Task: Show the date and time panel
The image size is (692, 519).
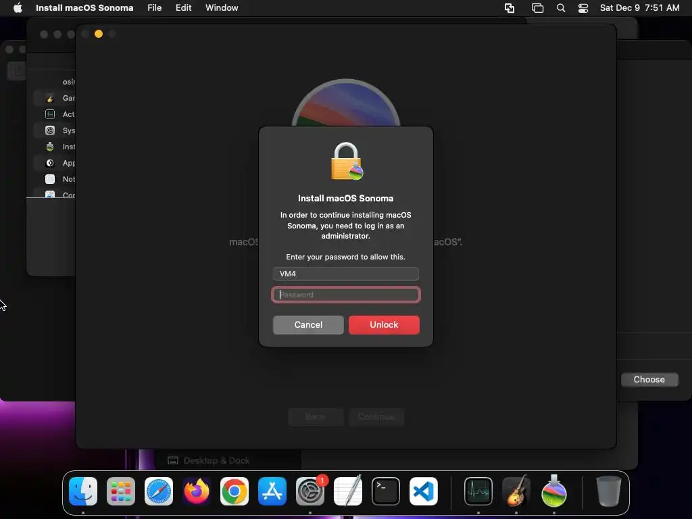Action: 639,8
